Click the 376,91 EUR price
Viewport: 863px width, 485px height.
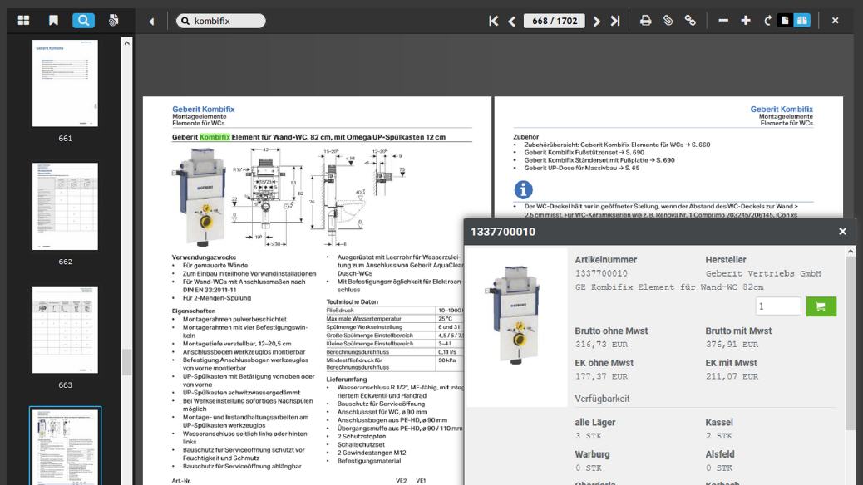click(732, 344)
